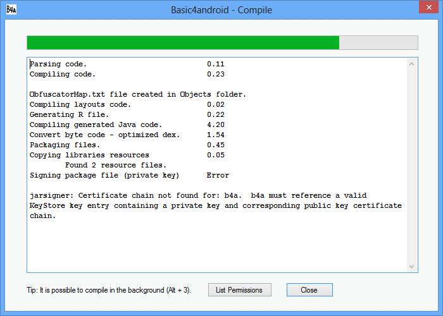Screen dimensions: 443x316
Task: Click the unfilled portion of the progress bar
Action: click(378, 42)
